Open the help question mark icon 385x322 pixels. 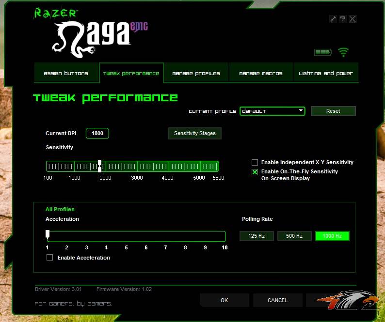(x=343, y=19)
